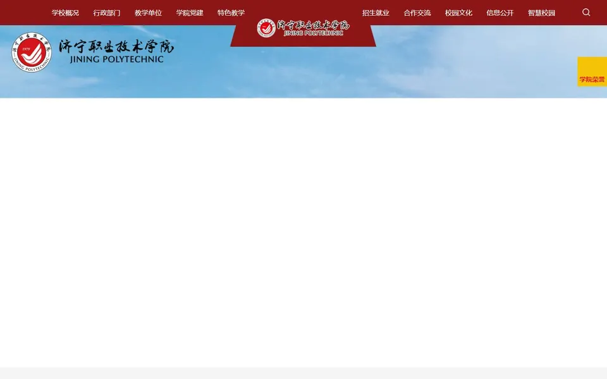
Task: Click the yellow 学院荣誉 side button
Action: pos(592,71)
